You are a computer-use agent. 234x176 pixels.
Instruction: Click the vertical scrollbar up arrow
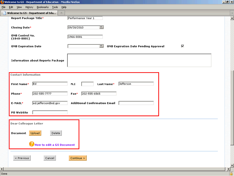point(232,18)
